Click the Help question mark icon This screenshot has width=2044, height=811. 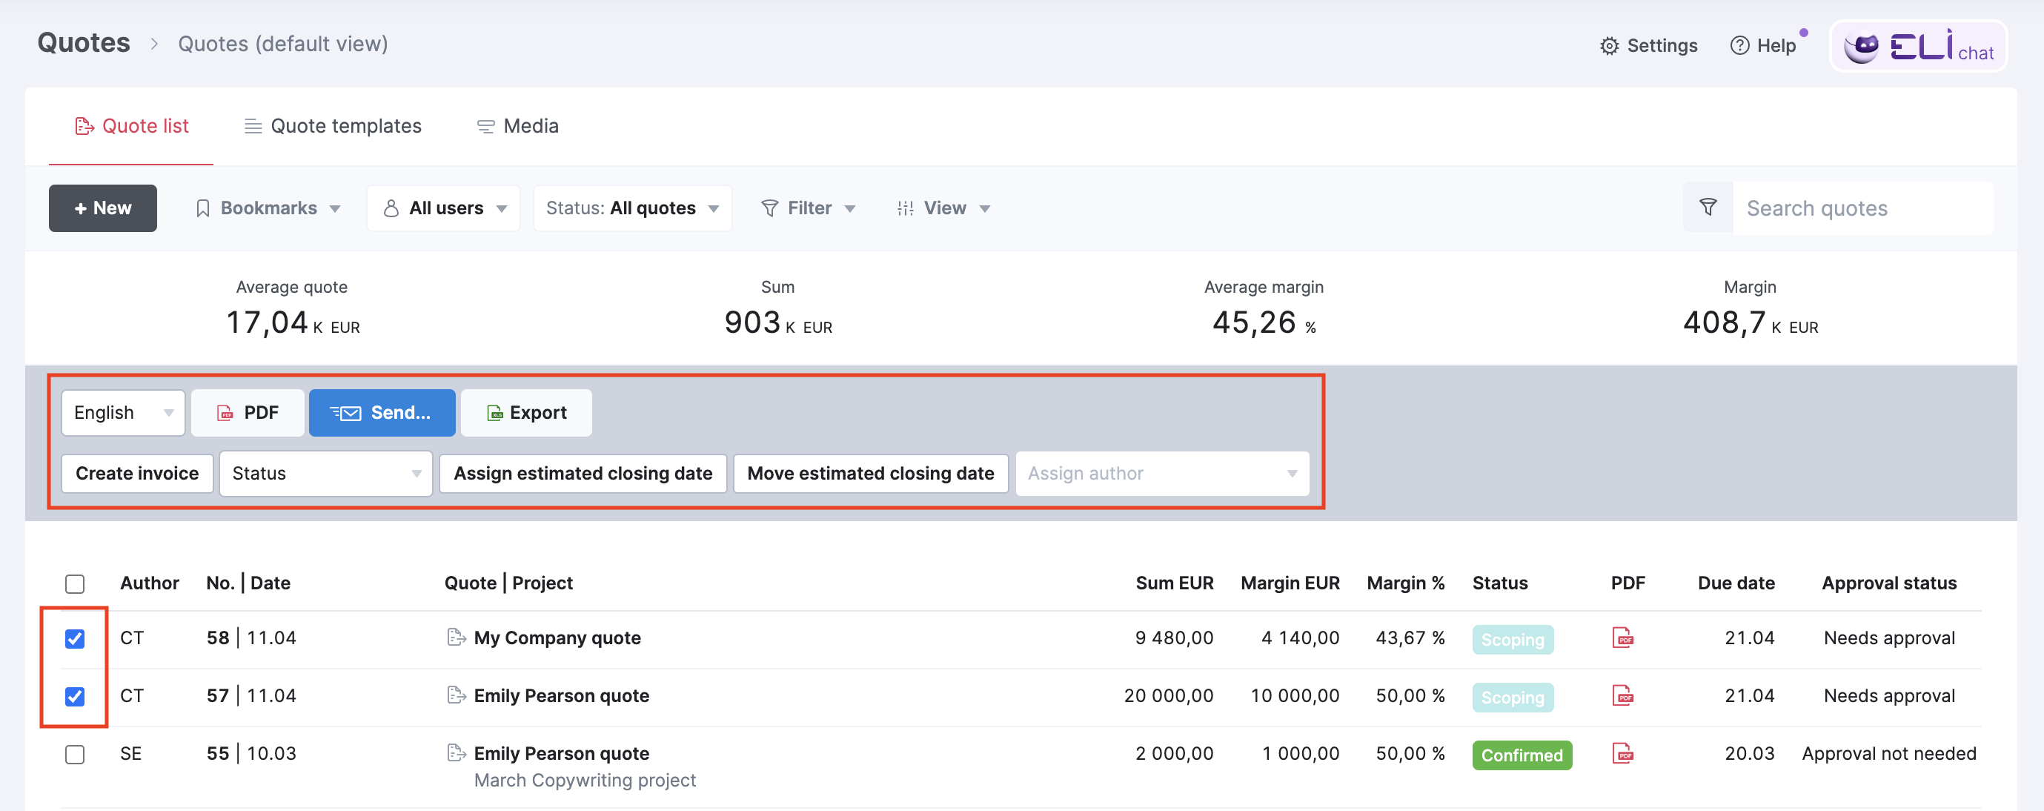click(1739, 46)
